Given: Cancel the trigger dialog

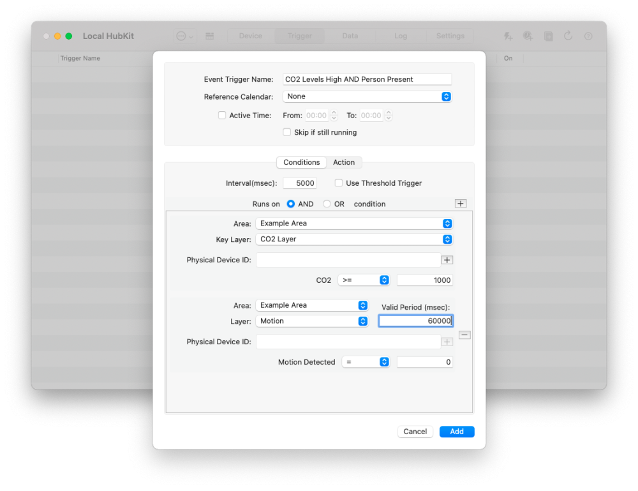Looking at the screenshot, I should (415, 432).
